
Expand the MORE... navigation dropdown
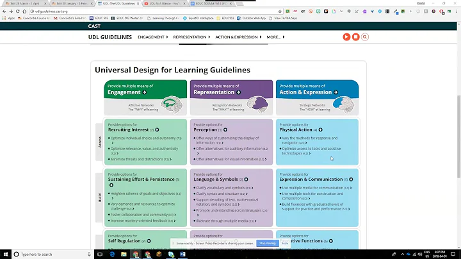(x=275, y=37)
